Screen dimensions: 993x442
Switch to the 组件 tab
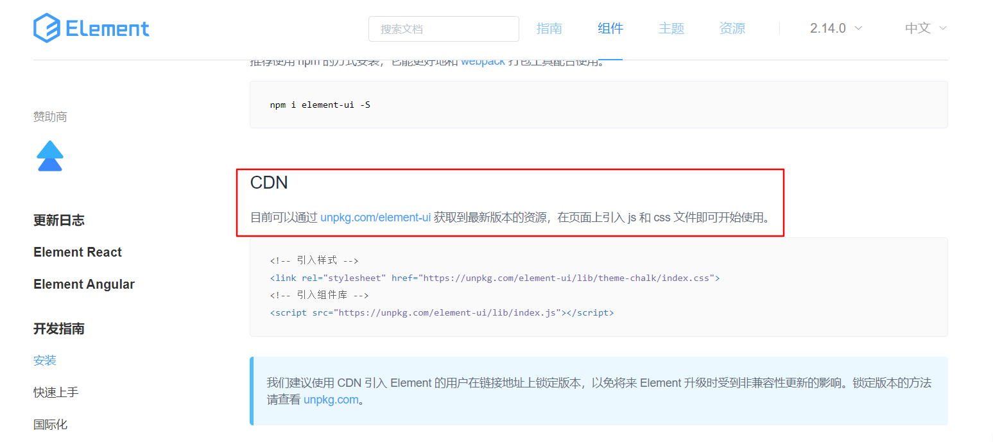tap(610, 28)
